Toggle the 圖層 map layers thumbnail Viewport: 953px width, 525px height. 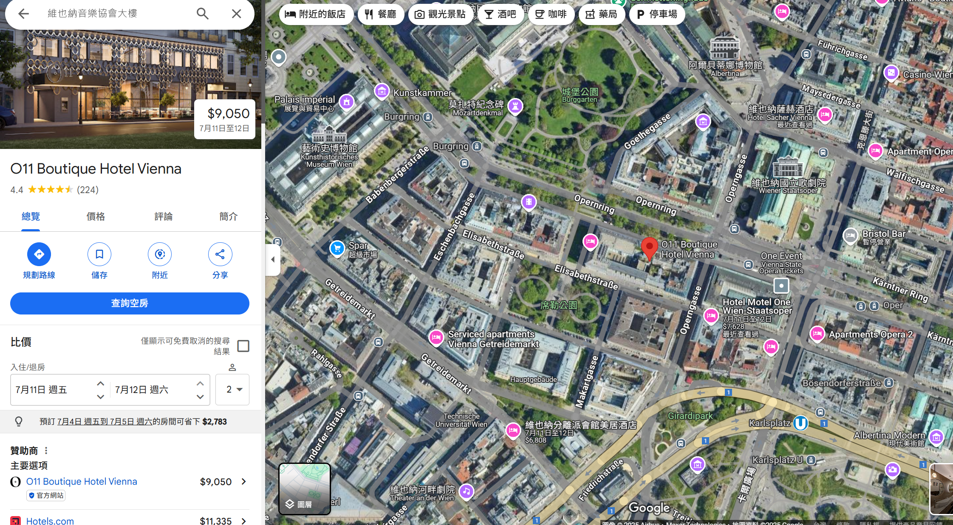304,489
